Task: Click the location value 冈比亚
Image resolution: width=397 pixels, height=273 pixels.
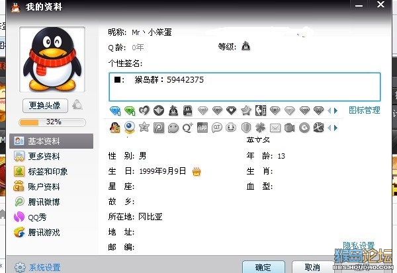Action: pyautogui.click(x=150, y=217)
